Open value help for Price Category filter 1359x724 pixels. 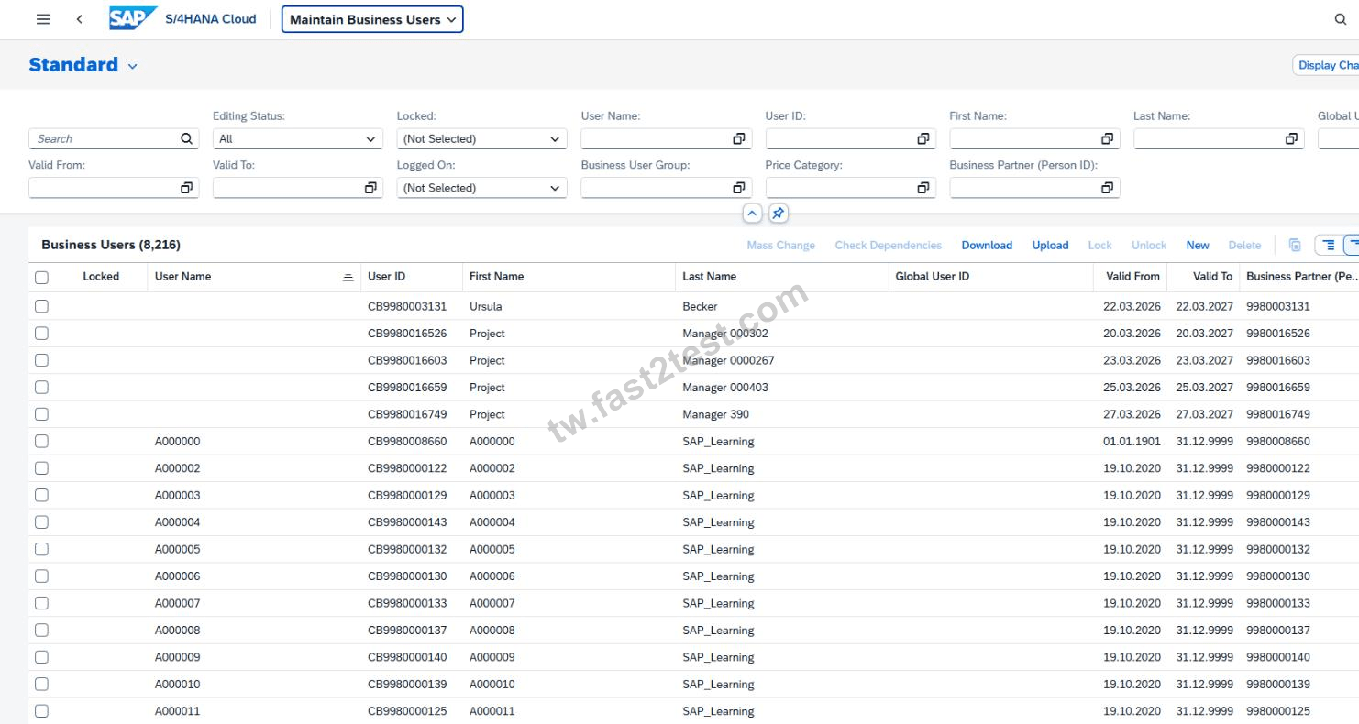(x=923, y=188)
